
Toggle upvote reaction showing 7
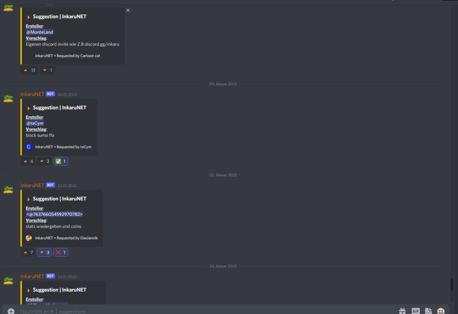pyautogui.click(x=28, y=252)
